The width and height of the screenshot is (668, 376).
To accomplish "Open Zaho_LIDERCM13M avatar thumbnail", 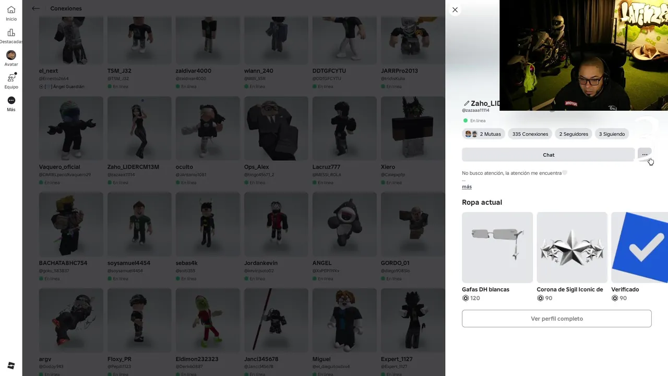I will tap(139, 128).
